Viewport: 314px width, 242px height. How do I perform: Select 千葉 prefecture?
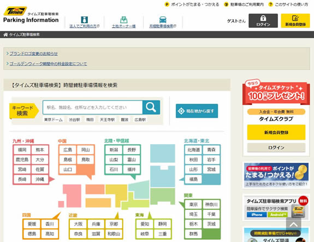point(211,214)
